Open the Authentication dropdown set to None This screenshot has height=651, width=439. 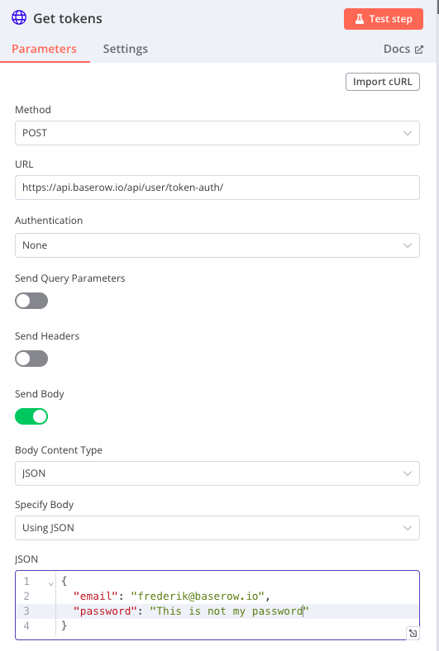217,245
